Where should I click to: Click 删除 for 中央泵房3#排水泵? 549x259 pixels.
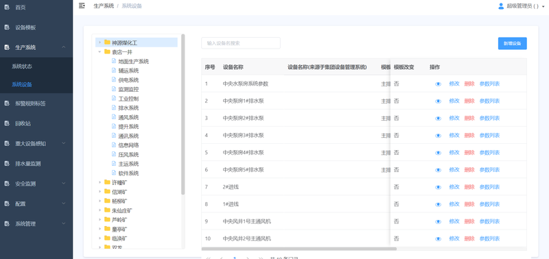(x=469, y=135)
